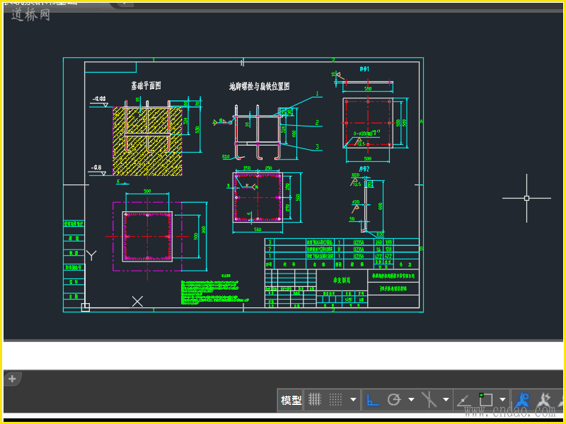
Task: Select the 单支架图 title block cell
Action: click(x=342, y=280)
